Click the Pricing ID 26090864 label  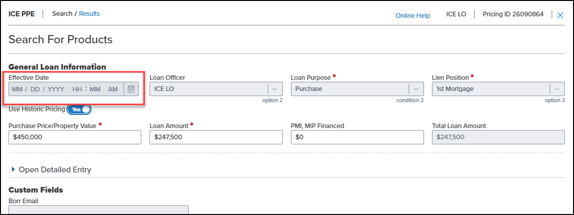click(513, 14)
